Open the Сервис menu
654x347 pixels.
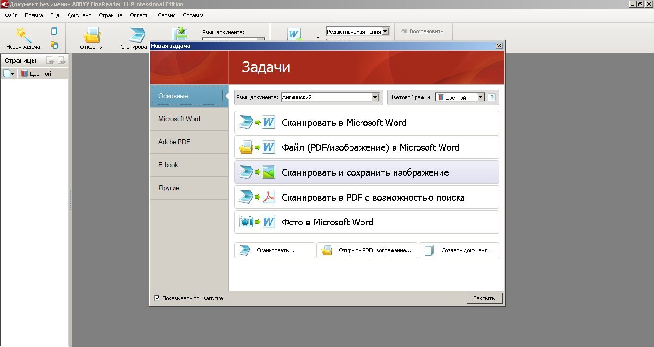click(167, 15)
